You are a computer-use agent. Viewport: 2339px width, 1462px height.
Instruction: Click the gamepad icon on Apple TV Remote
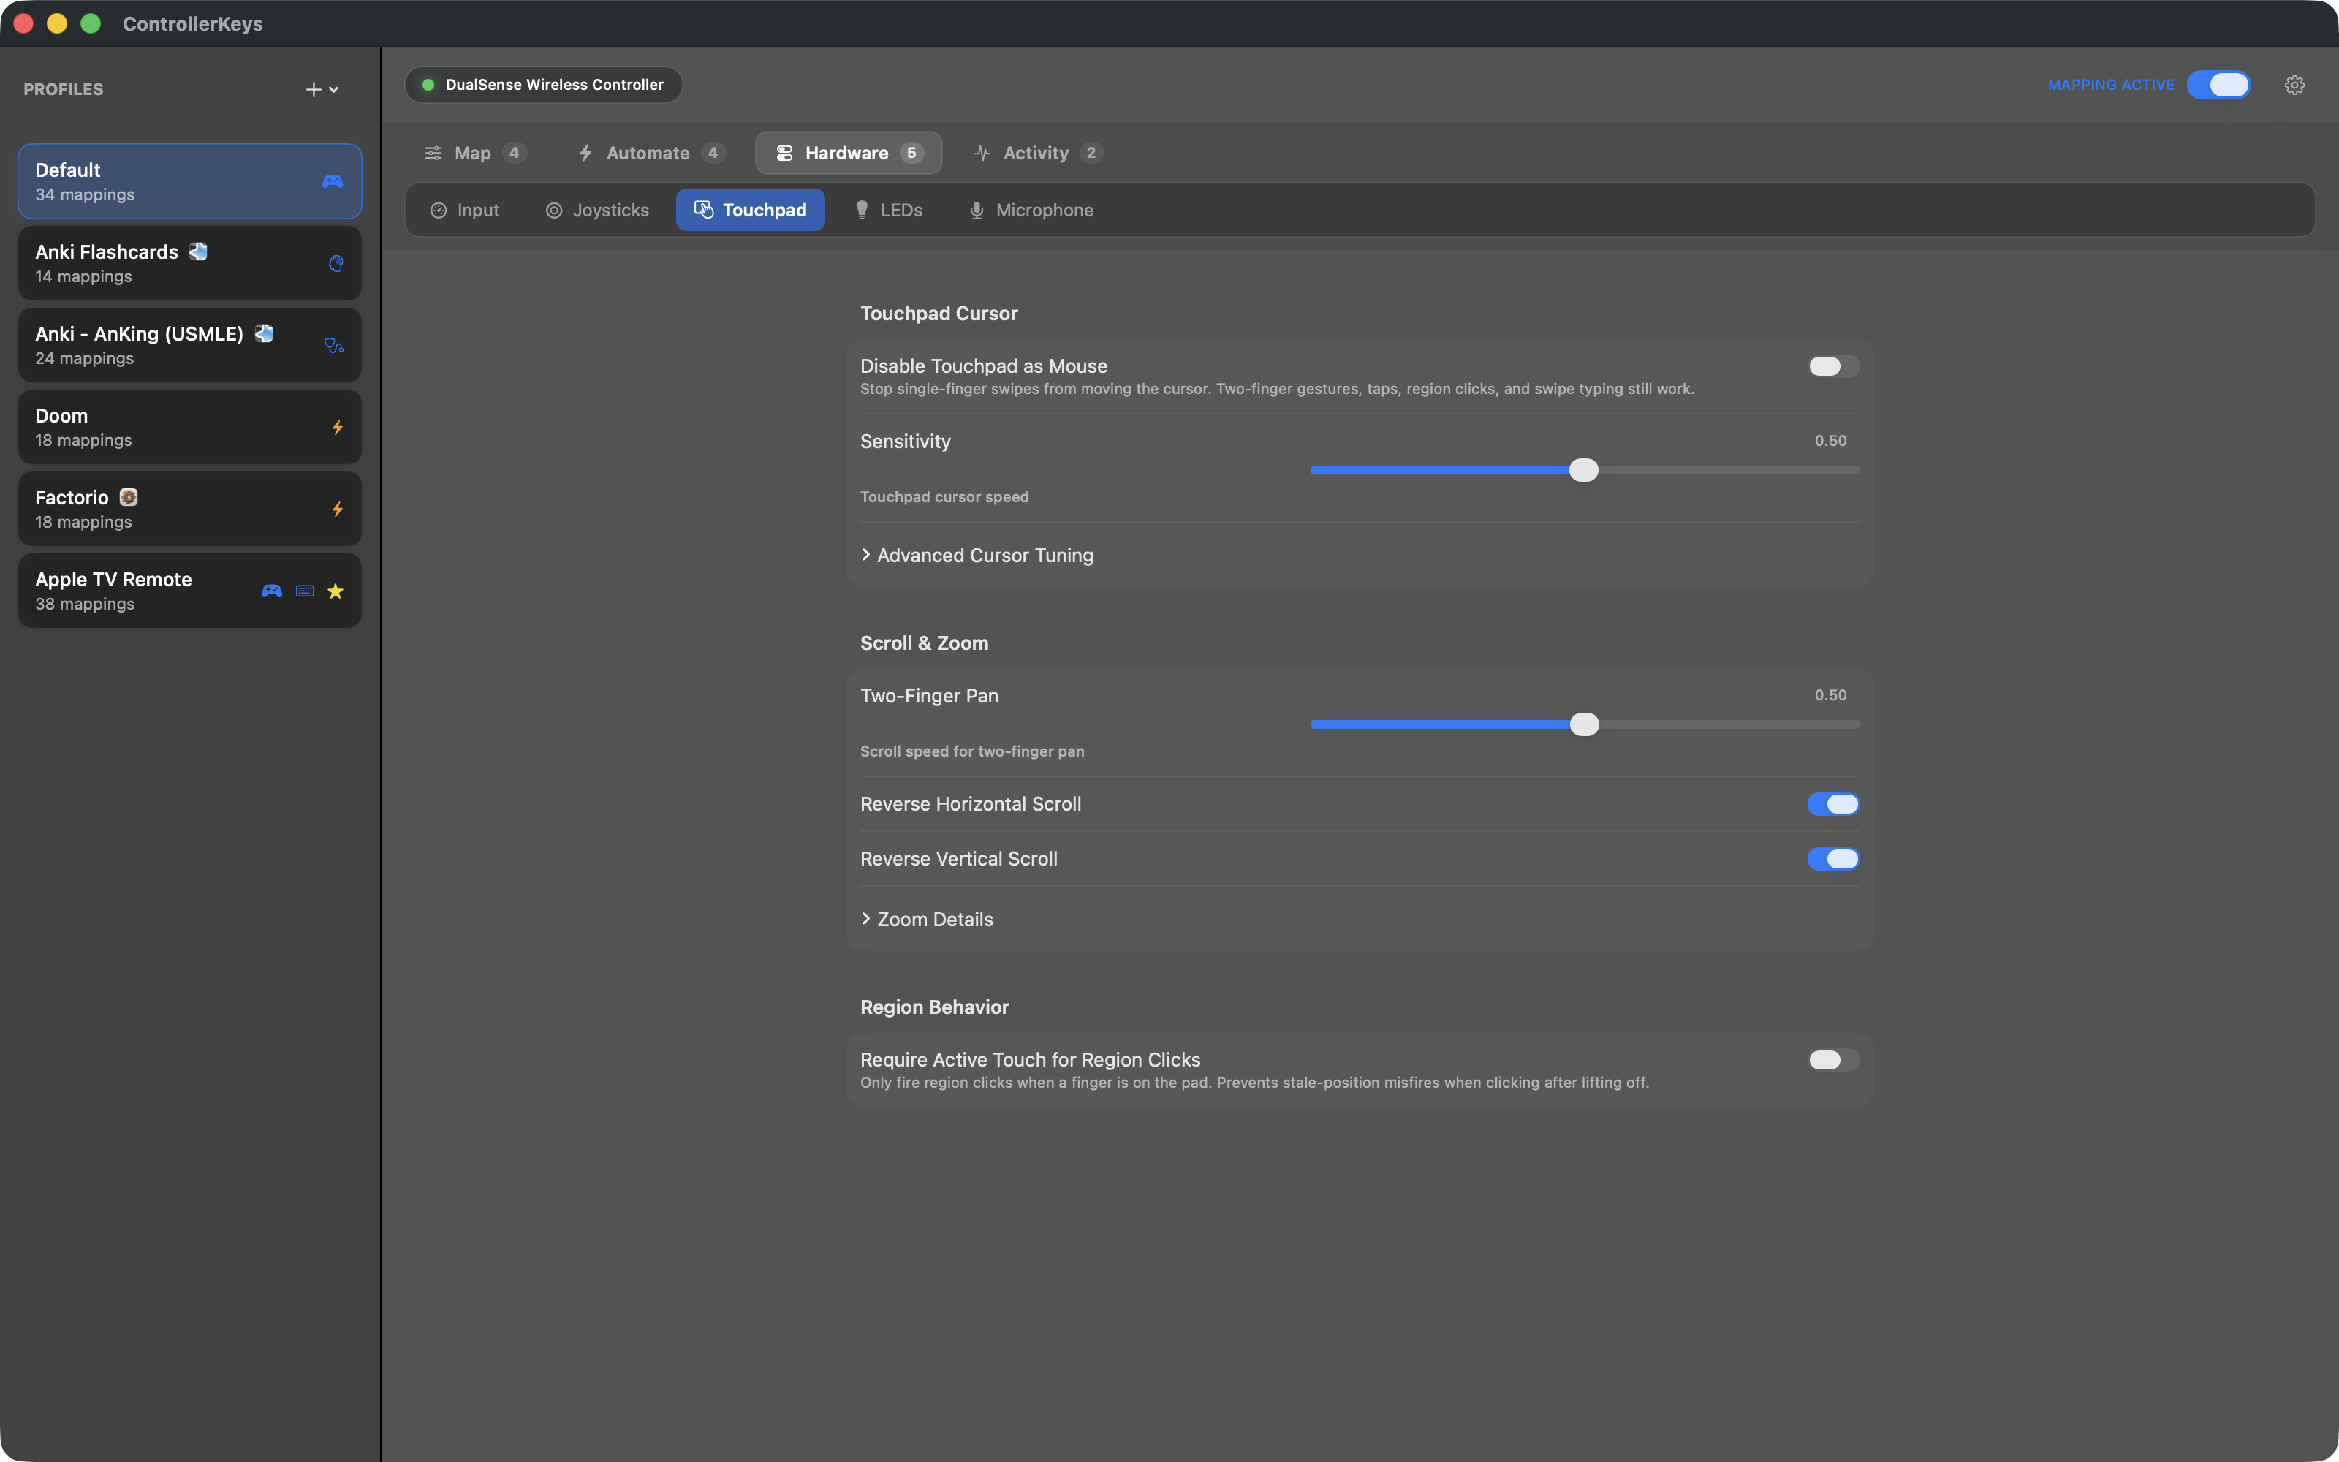point(272,591)
